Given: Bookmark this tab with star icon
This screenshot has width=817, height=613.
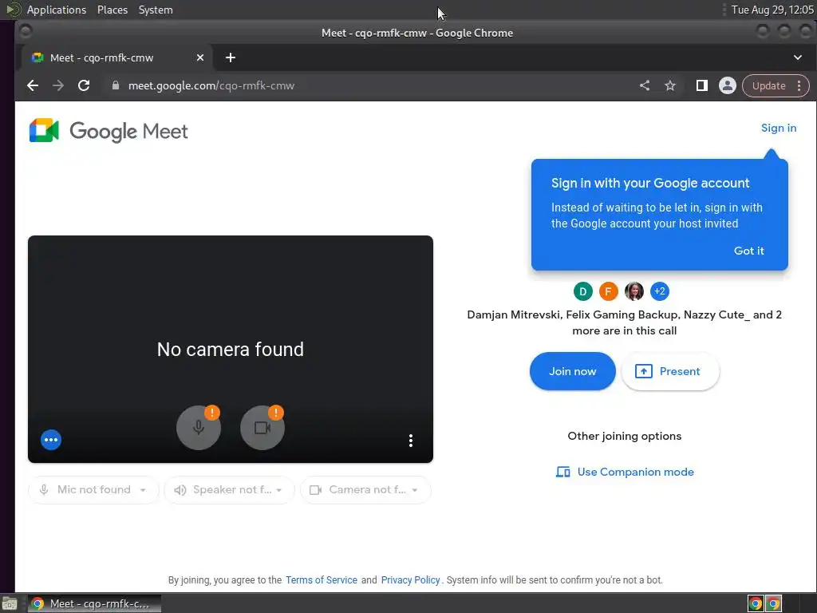Looking at the screenshot, I should point(670,85).
